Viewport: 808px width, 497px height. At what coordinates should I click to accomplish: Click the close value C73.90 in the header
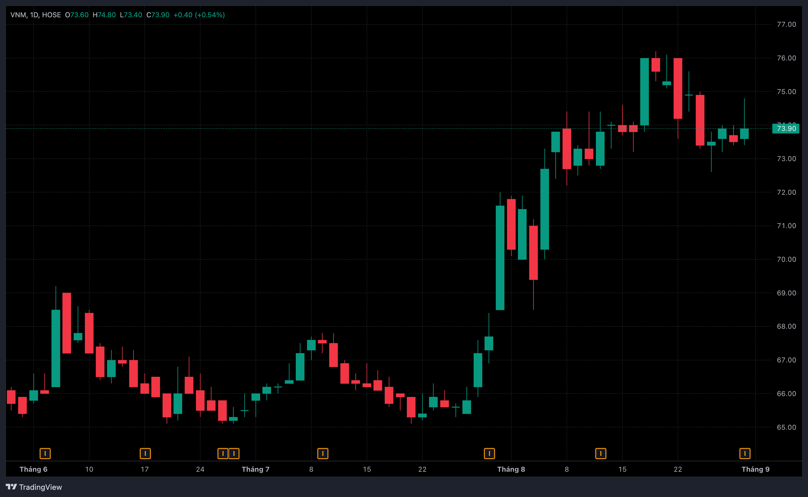click(158, 15)
